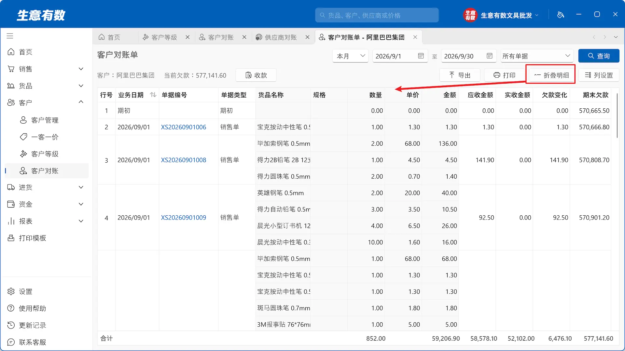625x351 pixels.
Task: Open order link XS20260901009
Action: (x=184, y=218)
